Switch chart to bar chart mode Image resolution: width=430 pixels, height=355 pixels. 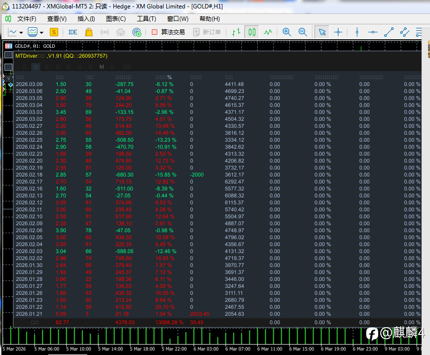pyautogui.click(x=236, y=32)
